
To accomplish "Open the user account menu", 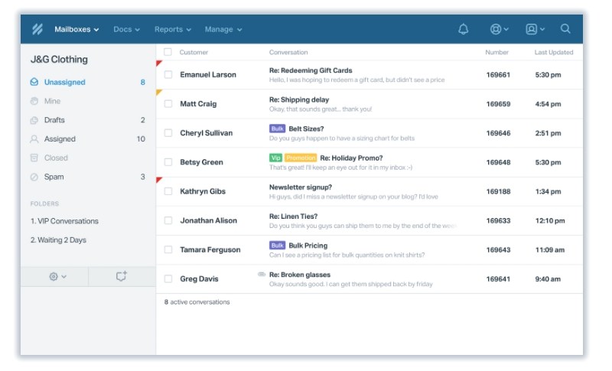I will (x=535, y=29).
